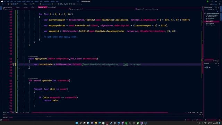222x125 pixels.
Task: Switch to the Form1.cs [Design] tab
Action: 52,7
